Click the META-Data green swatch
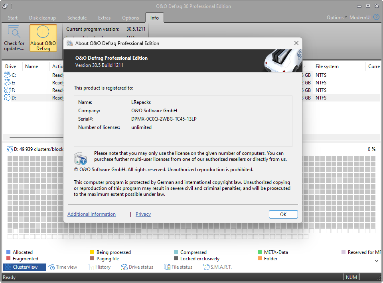 coord(260,252)
